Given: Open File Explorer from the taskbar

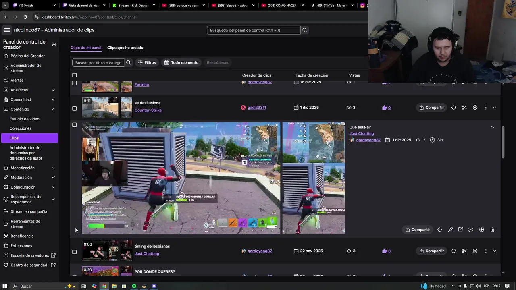Looking at the screenshot, I should [x=114, y=286].
